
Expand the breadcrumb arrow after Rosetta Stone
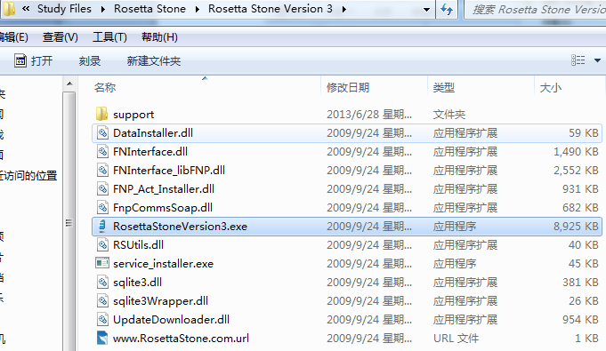click(197, 9)
